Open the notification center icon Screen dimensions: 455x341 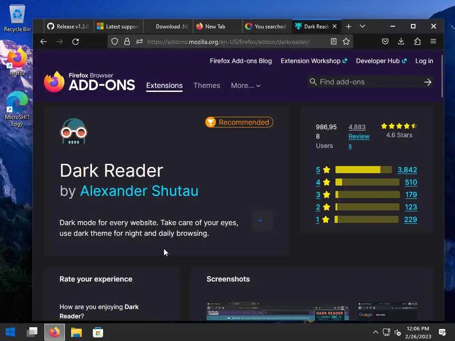[442, 332]
